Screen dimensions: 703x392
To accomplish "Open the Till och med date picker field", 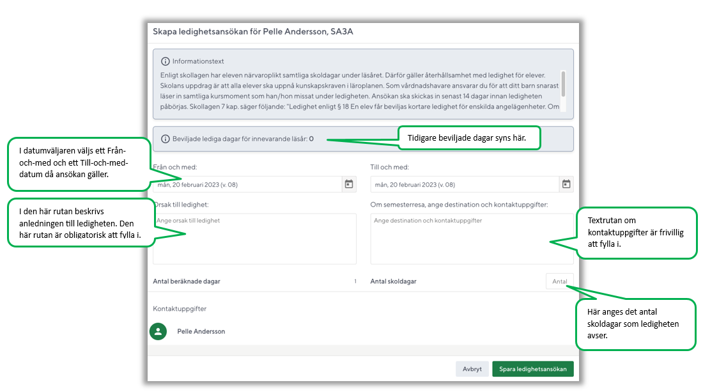I will pyautogui.click(x=460, y=184).
